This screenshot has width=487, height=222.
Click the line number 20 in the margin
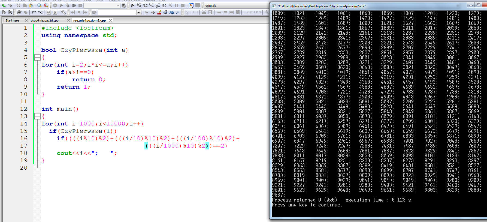(24, 168)
